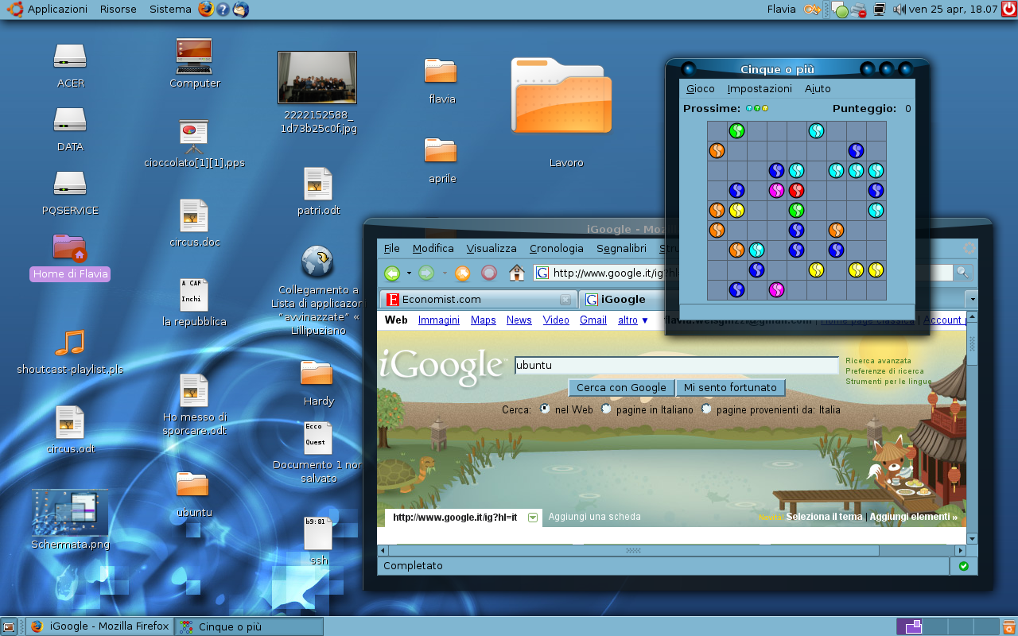The height and width of the screenshot is (636, 1018).
Task: Open the help icon in the top panel
Action: [x=223, y=10]
